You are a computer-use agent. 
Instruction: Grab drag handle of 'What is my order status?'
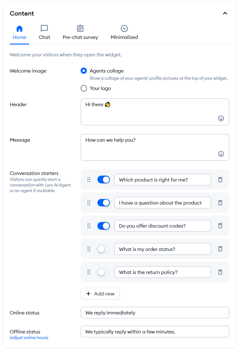(89, 249)
